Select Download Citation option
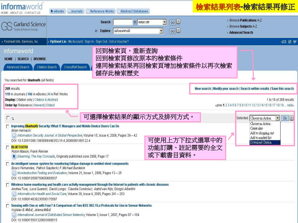298x223 pixels. coord(265,142)
